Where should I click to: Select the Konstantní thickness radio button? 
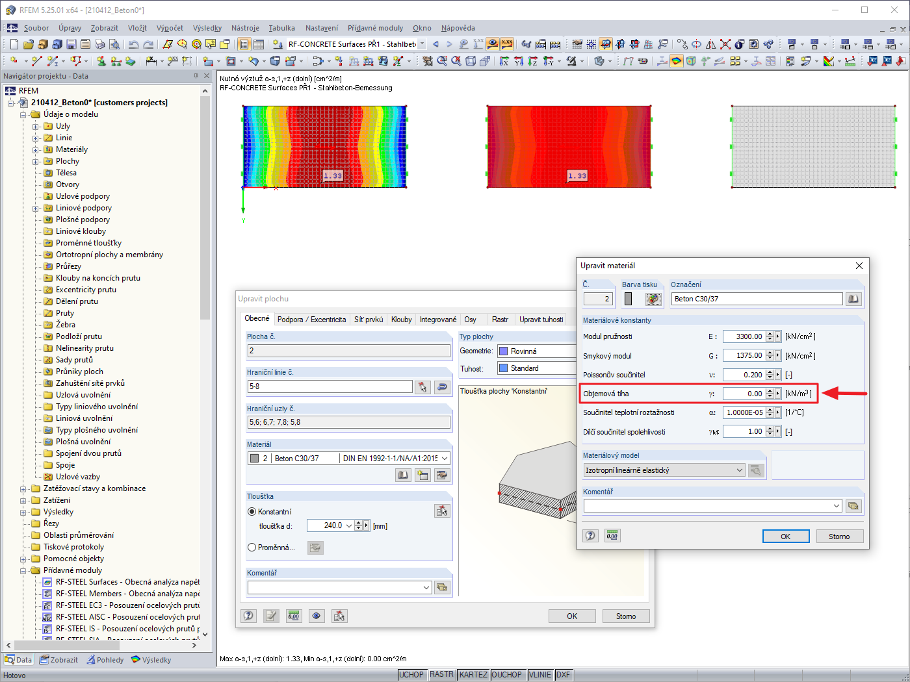[x=252, y=512]
